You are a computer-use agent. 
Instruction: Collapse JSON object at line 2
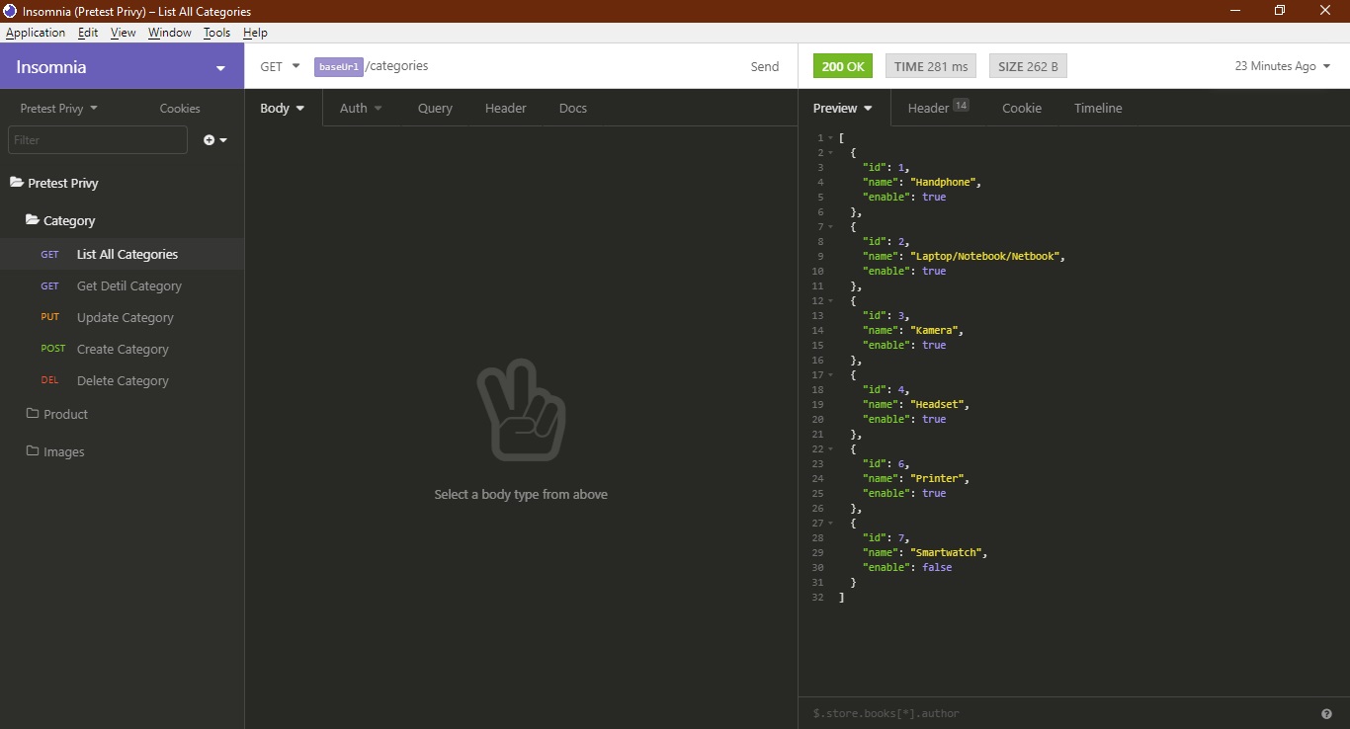(x=830, y=153)
